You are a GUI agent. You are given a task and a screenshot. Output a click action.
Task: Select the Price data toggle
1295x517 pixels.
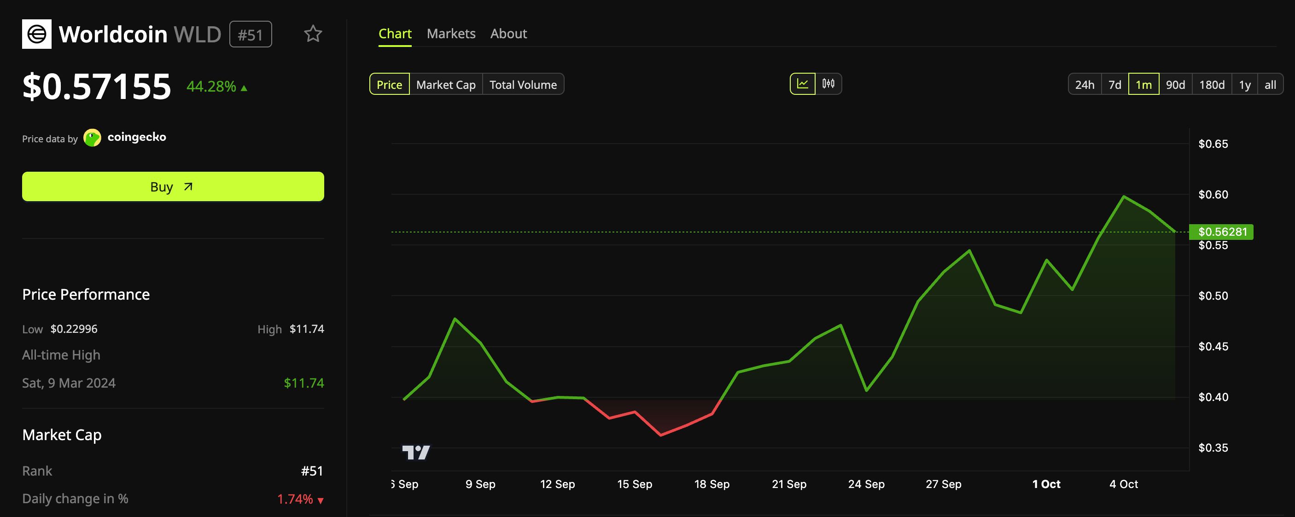(389, 84)
